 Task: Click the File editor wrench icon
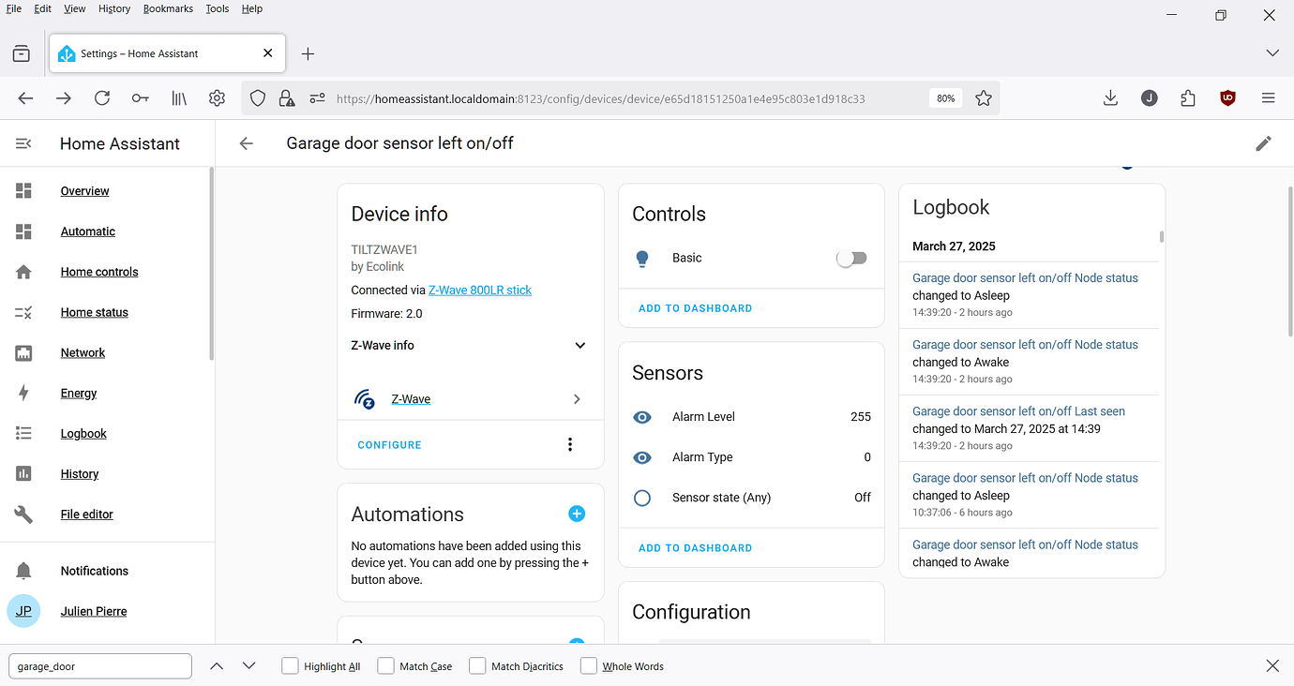click(x=23, y=514)
